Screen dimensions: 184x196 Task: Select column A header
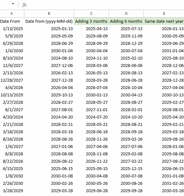pos(12,14)
